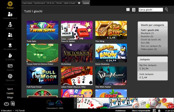
Task: Click the 'Concessione N. 15026' text
Action: coord(55,108)
